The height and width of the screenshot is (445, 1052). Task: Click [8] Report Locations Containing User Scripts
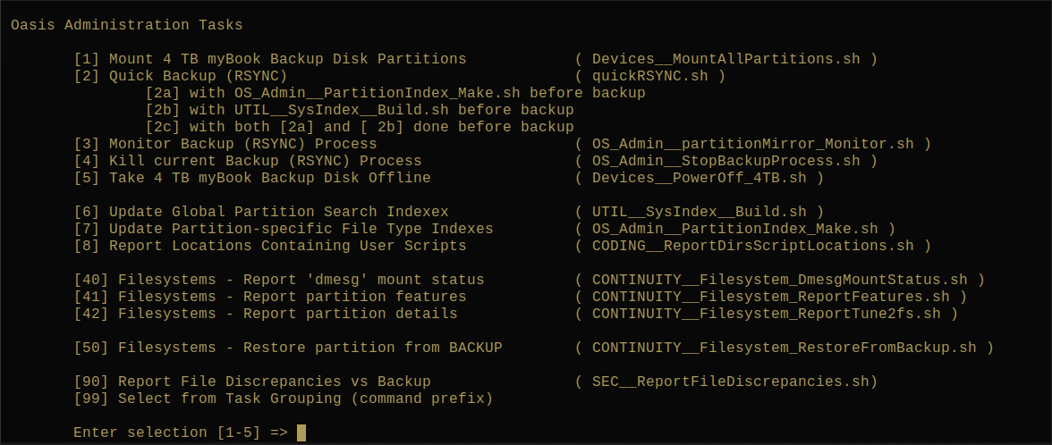269,246
